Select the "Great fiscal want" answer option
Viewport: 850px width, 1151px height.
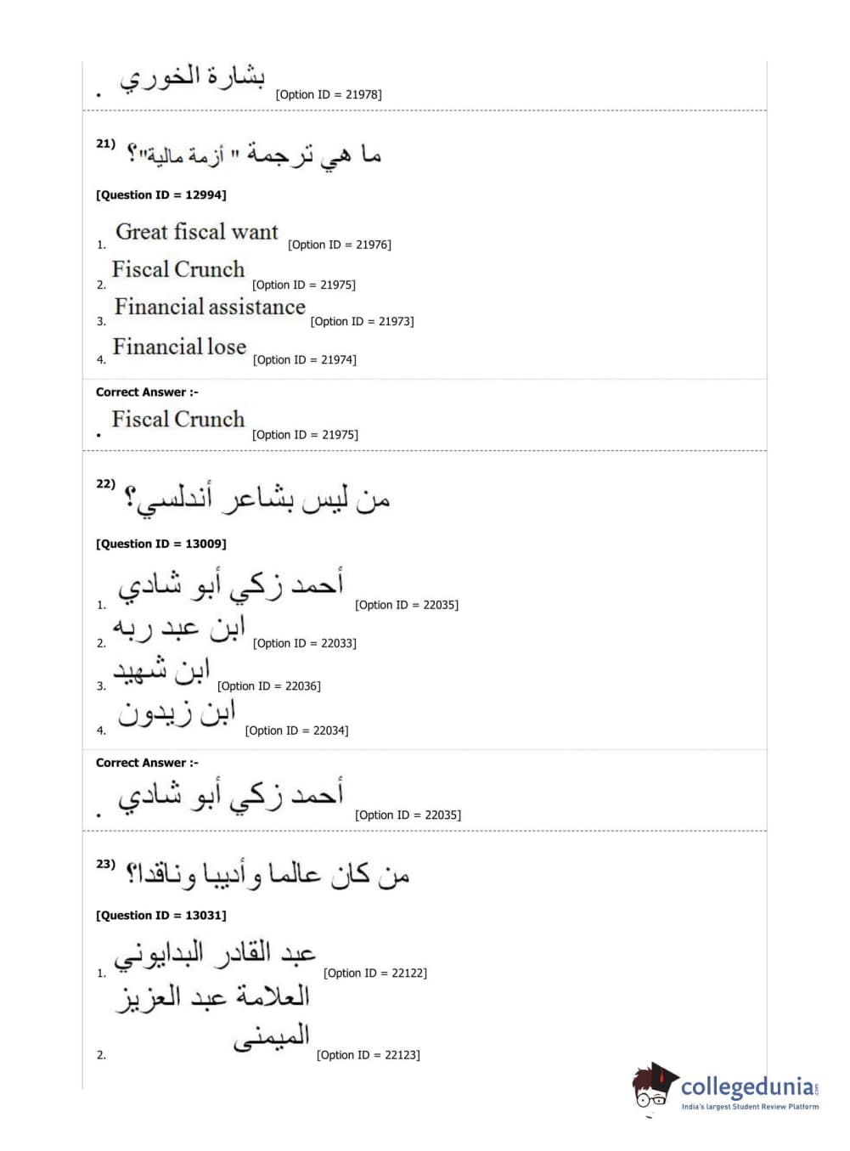click(x=197, y=232)
